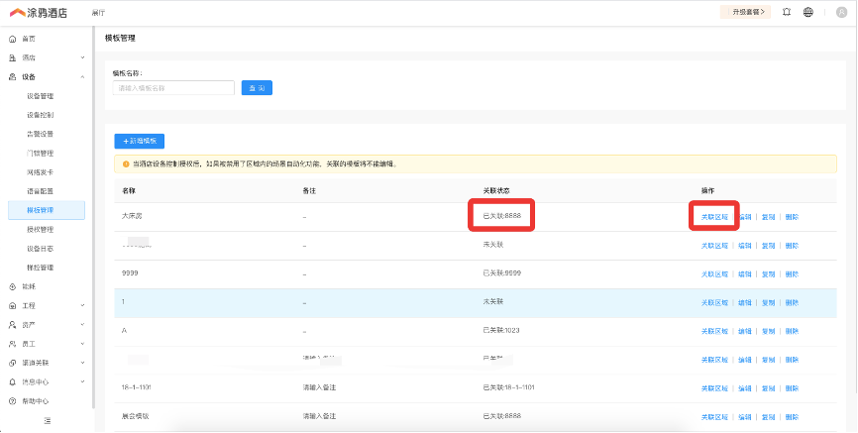Click 关联区域 link for 大床房 row
The height and width of the screenshot is (433, 858).
pos(714,217)
